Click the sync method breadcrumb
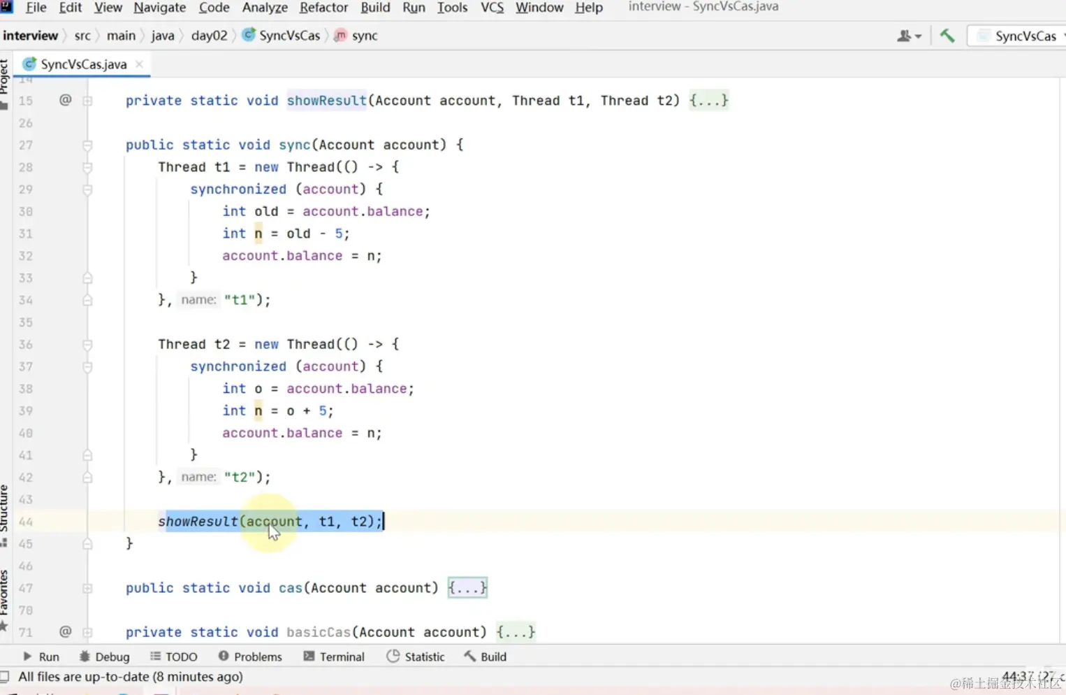 [x=356, y=36]
